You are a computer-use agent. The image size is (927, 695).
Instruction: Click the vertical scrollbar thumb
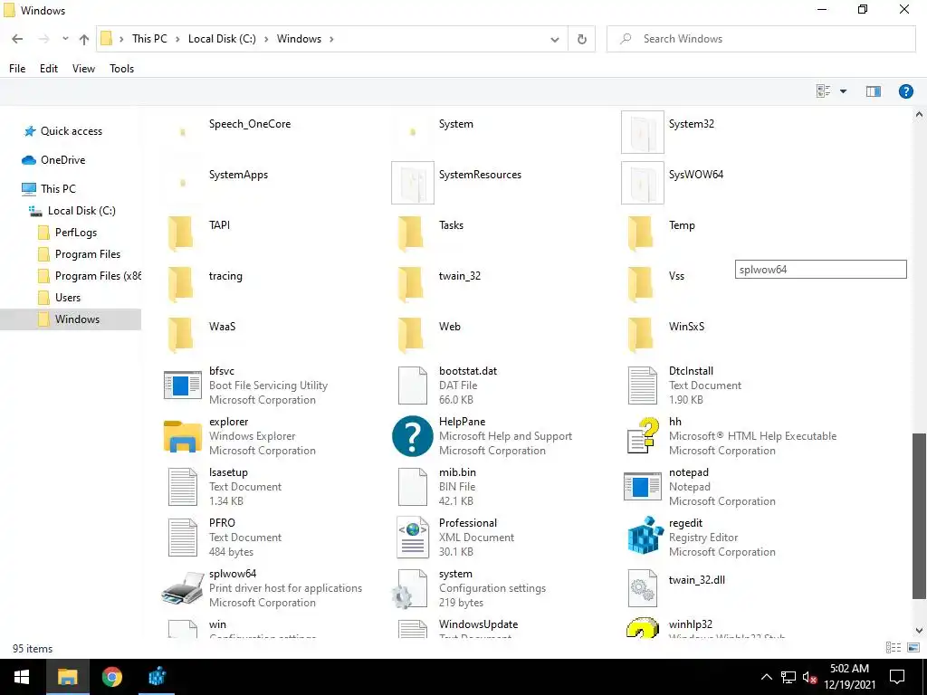coord(919,517)
